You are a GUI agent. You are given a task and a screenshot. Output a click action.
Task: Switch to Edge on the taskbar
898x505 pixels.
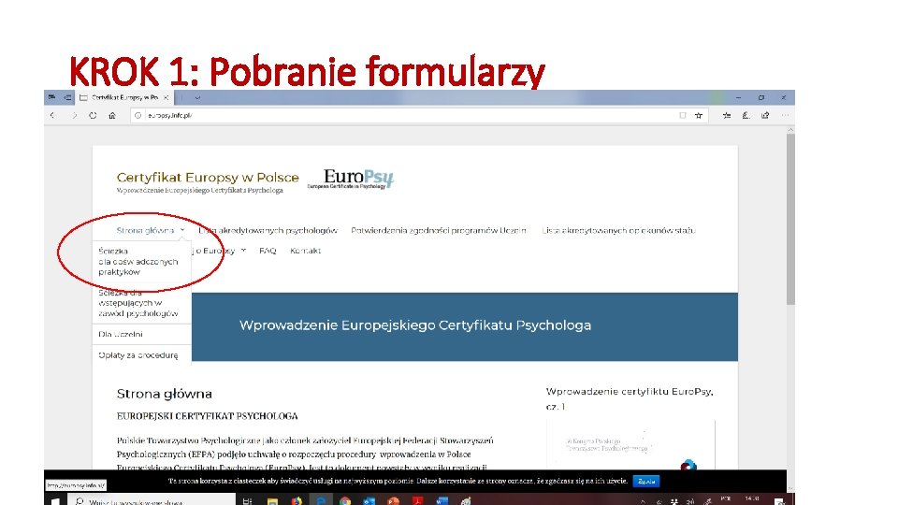pyautogui.click(x=321, y=501)
